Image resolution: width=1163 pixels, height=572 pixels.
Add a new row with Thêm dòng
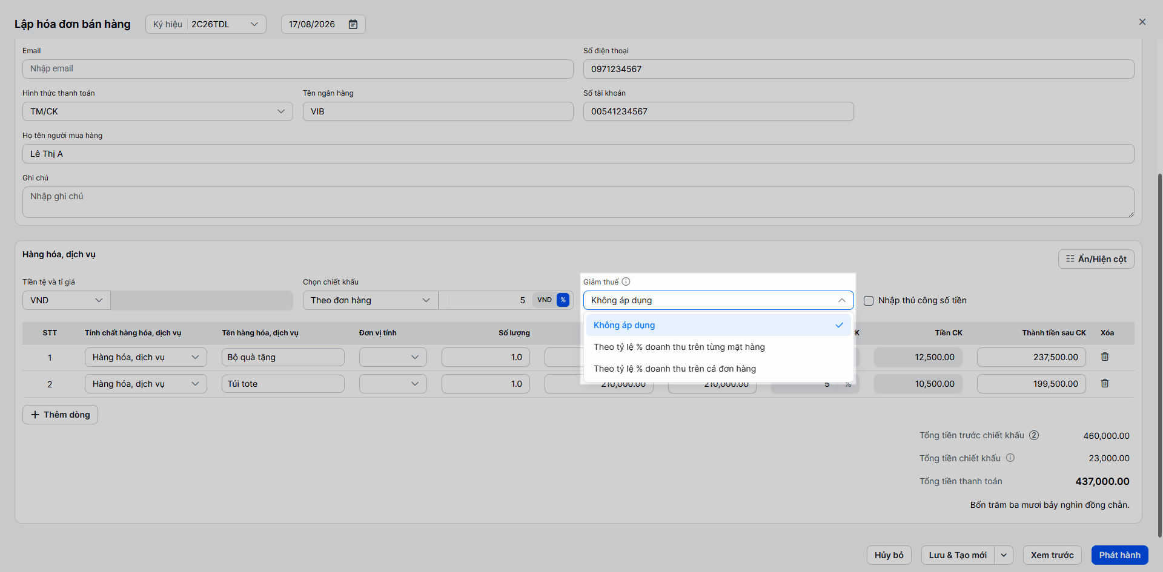[x=60, y=415]
